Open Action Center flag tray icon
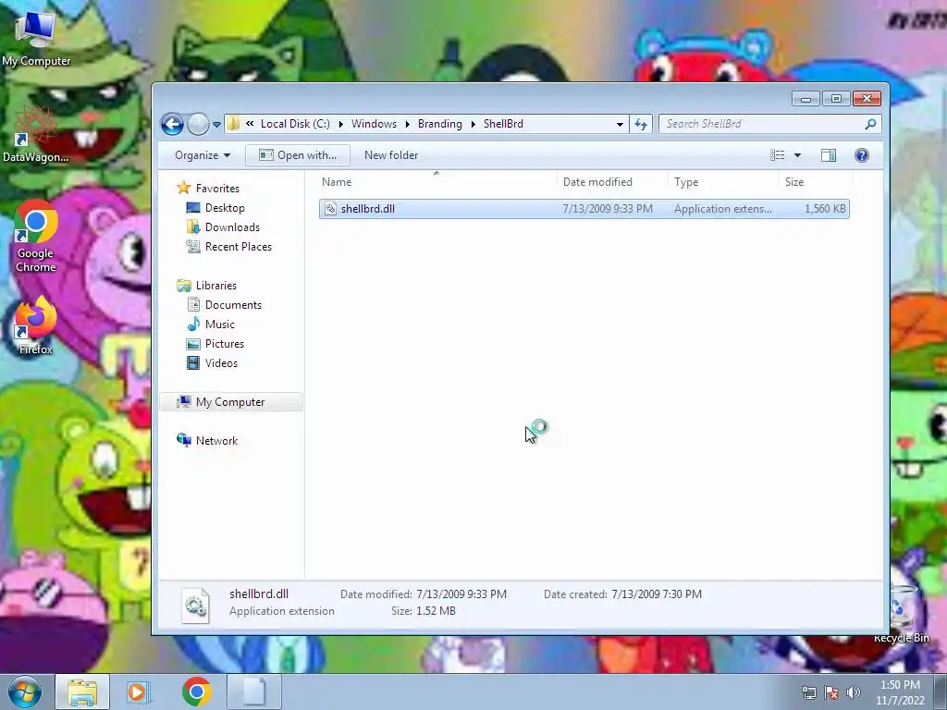The image size is (947, 710). click(x=831, y=692)
